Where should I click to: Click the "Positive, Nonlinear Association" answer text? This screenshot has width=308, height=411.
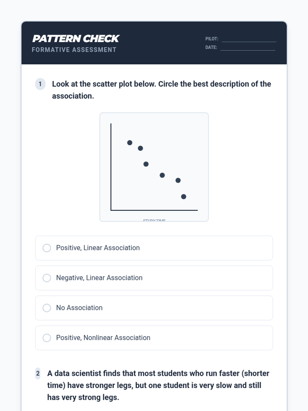[103, 338]
